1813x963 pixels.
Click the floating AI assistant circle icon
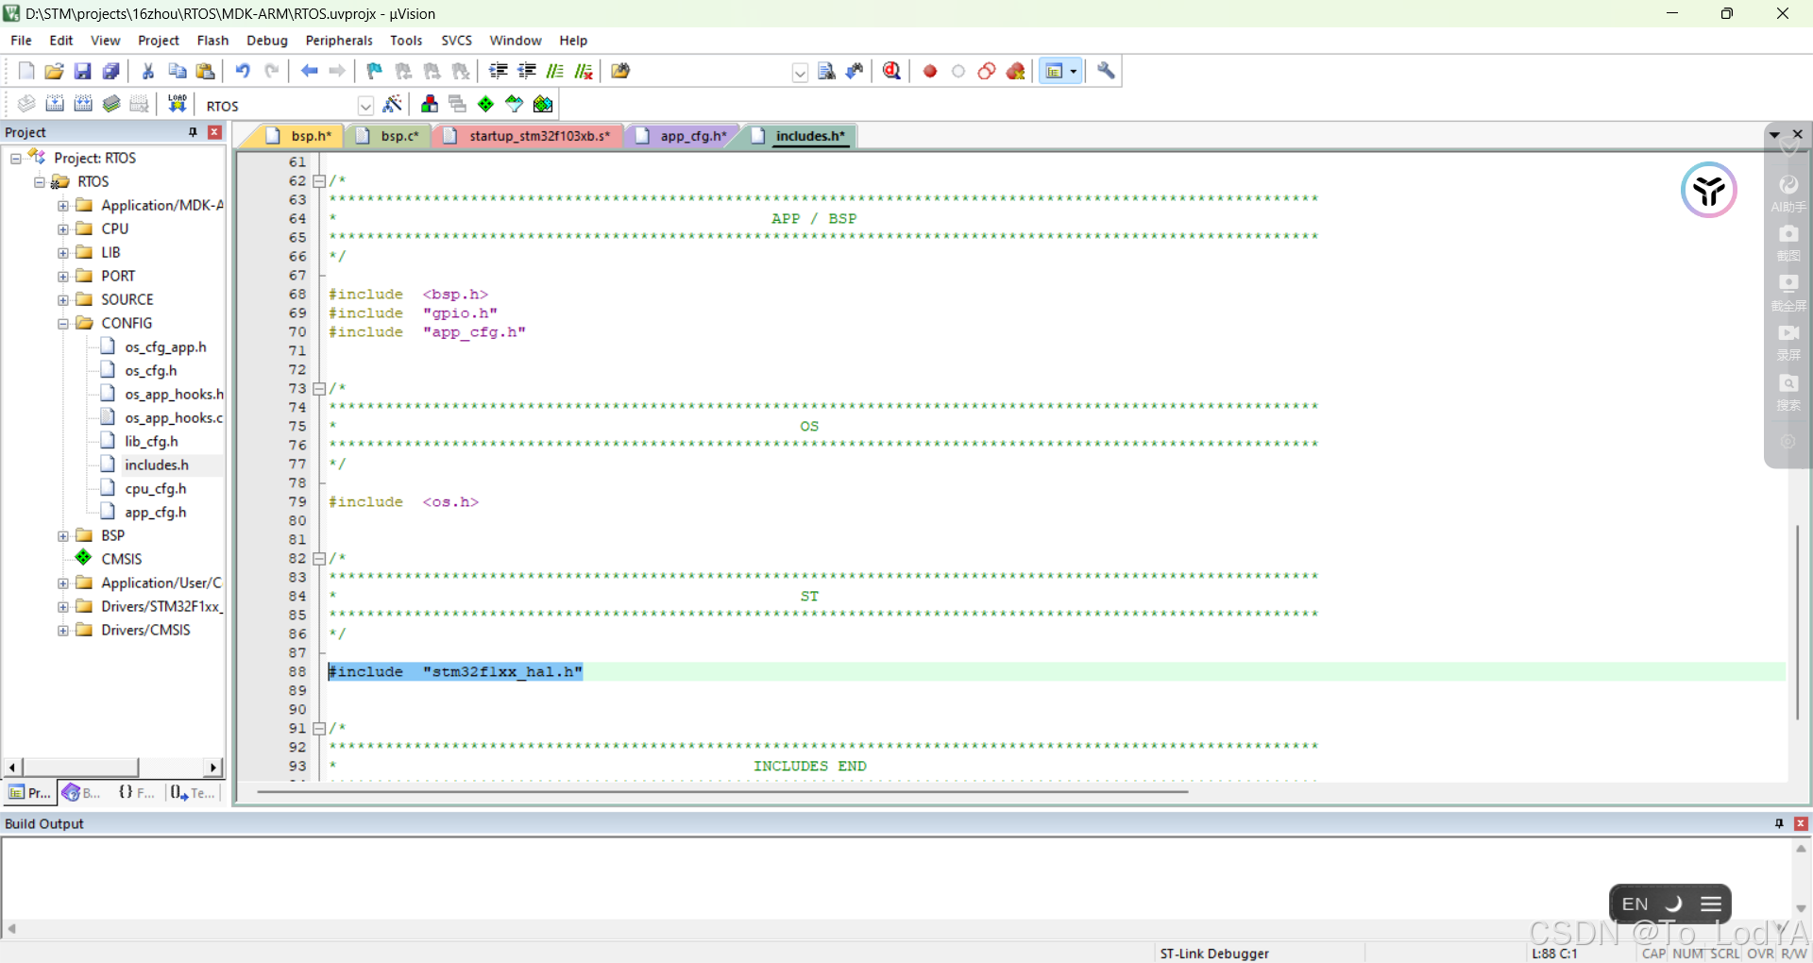coord(1708,190)
